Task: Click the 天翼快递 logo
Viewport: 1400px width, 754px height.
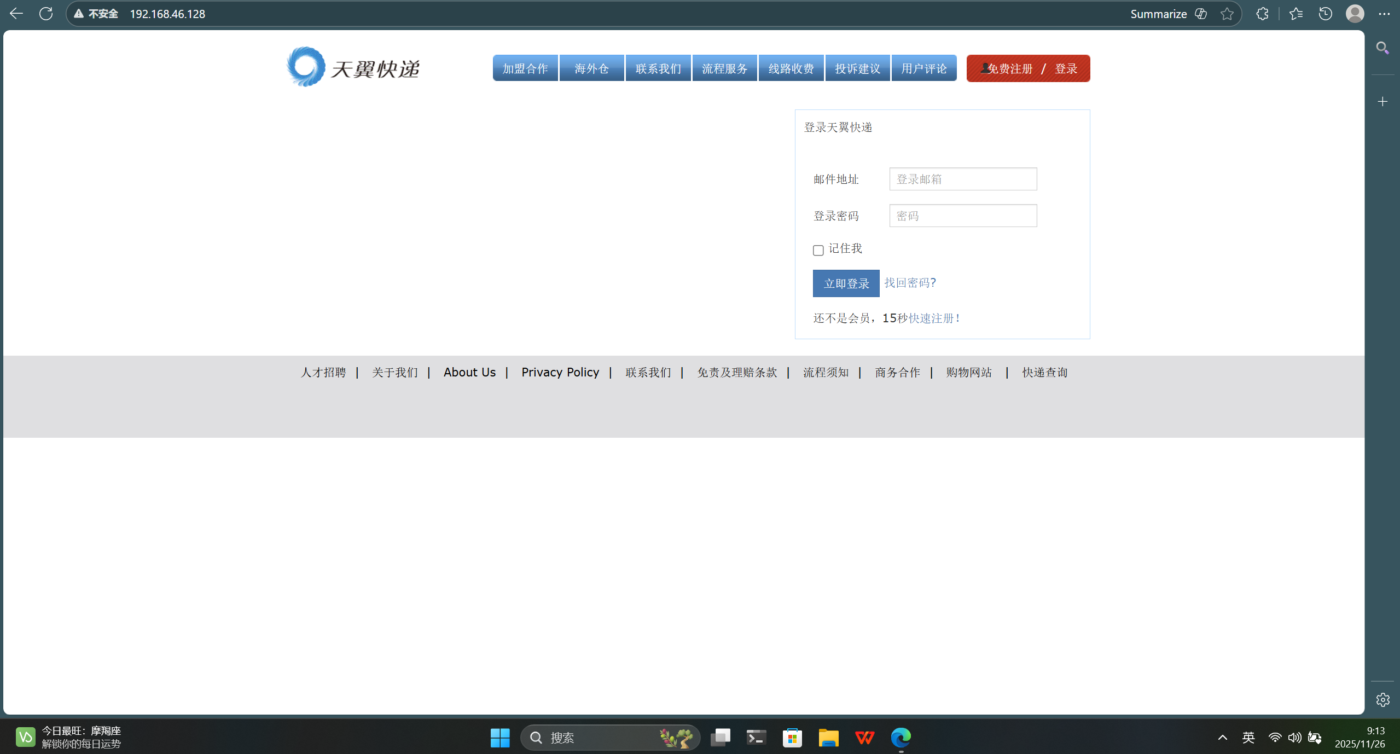Action: coord(352,67)
